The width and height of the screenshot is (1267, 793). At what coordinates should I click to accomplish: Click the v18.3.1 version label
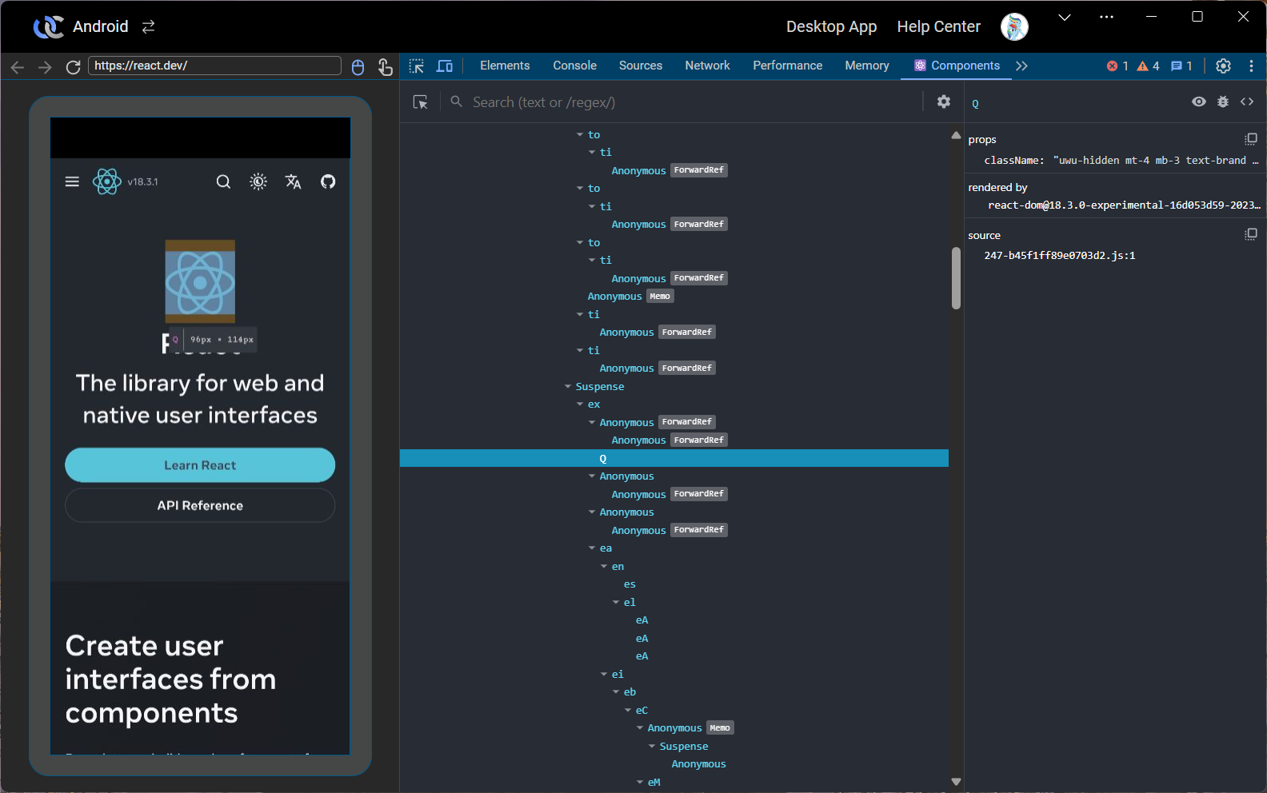(x=142, y=181)
